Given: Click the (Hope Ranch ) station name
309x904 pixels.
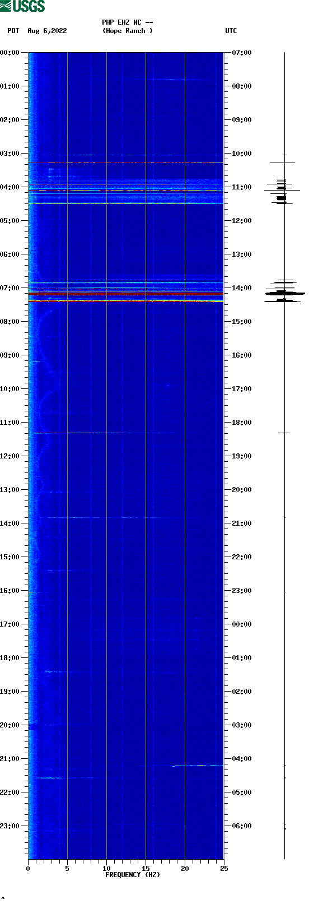Looking at the screenshot, I should tap(128, 31).
